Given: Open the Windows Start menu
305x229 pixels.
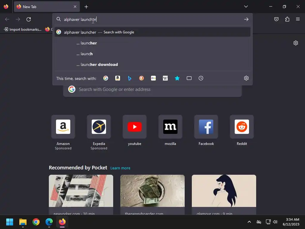Looking at the screenshot, I should [x=10, y=222].
